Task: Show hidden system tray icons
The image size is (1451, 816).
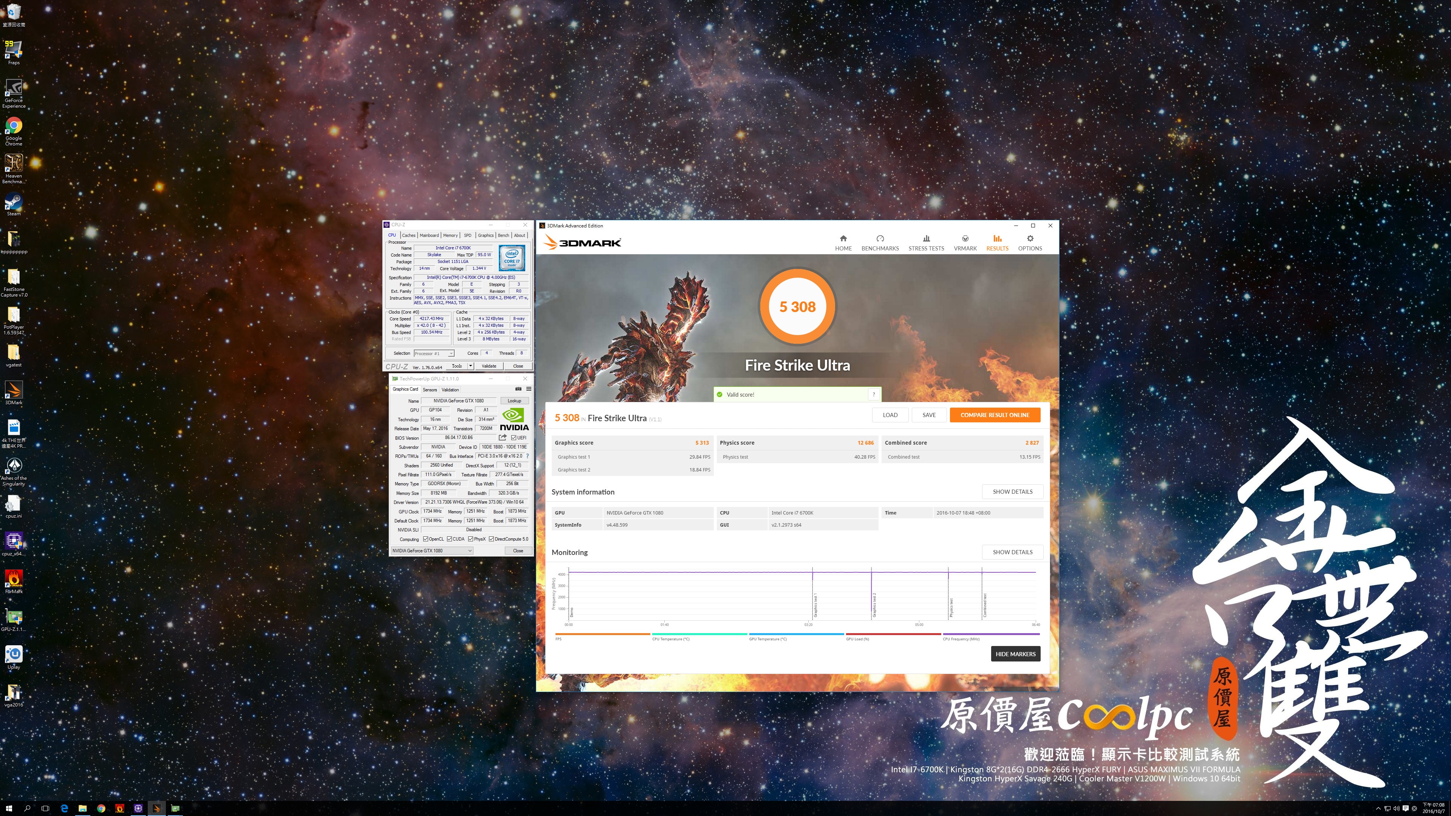Action: click(x=1378, y=809)
